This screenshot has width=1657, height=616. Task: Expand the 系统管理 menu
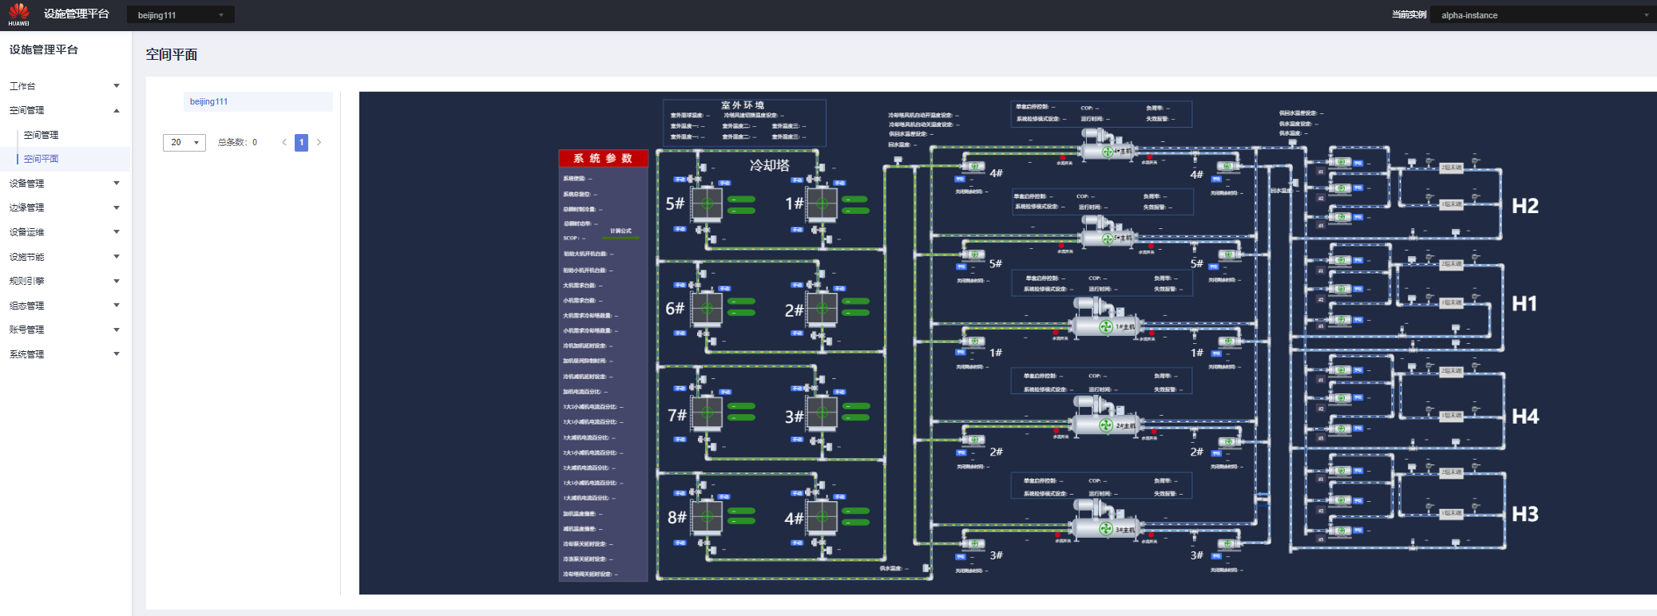65,354
